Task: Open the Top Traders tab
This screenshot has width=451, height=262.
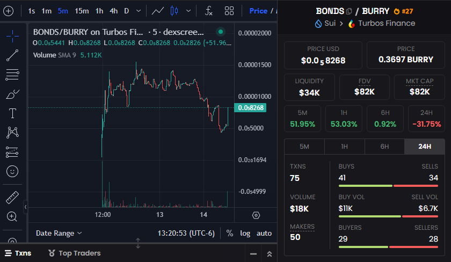Action: (x=75, y=253)
